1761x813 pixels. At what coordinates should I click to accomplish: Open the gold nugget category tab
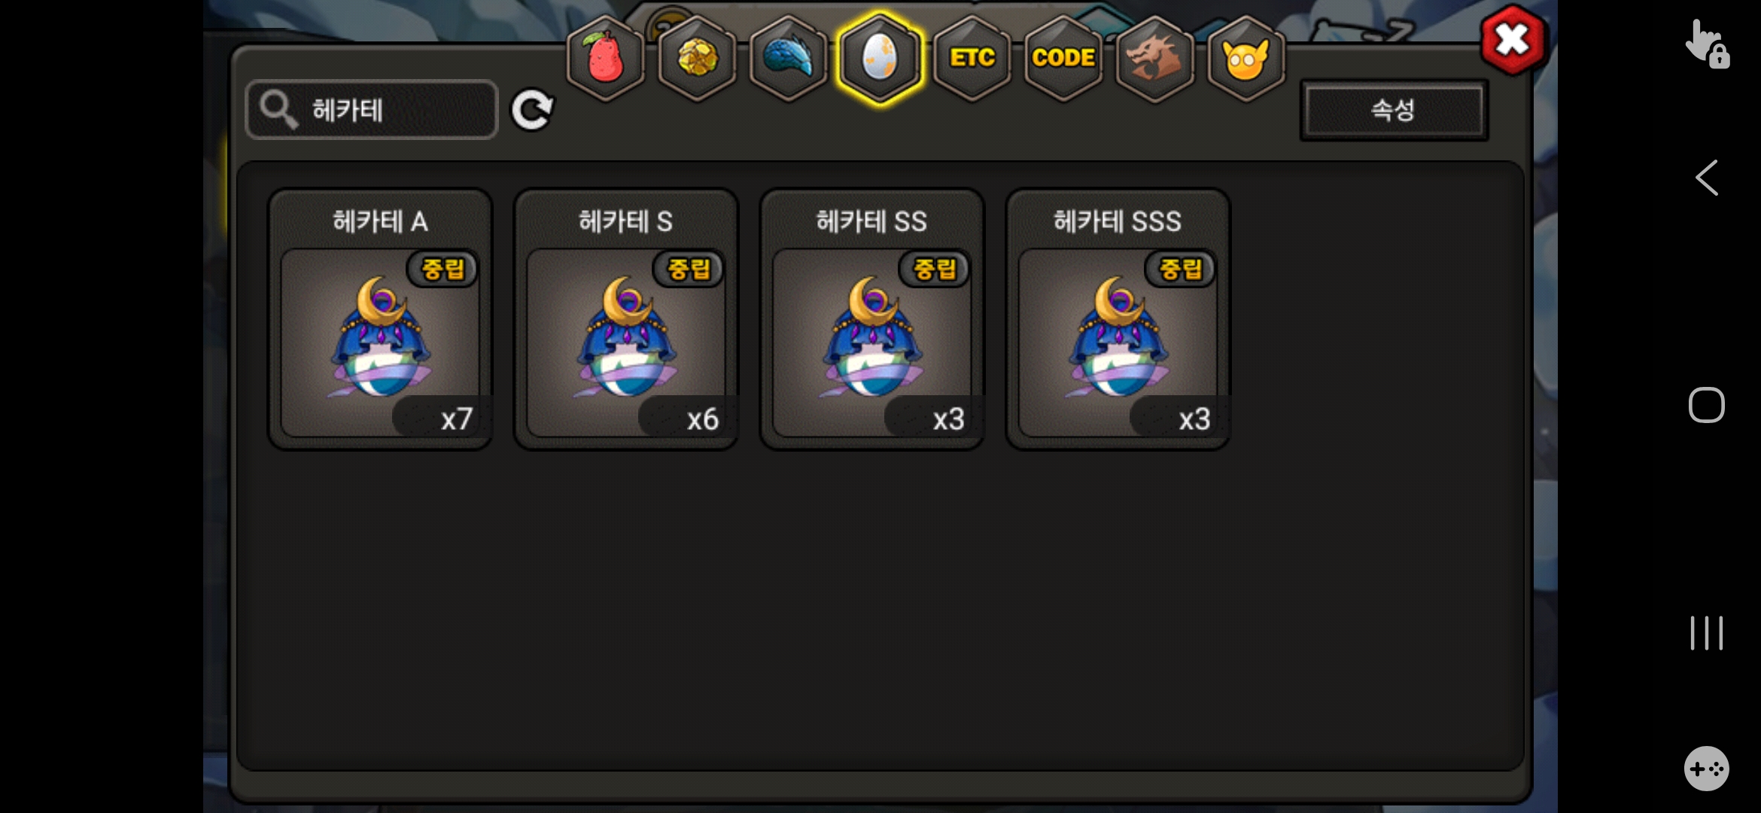pos(698,58)
